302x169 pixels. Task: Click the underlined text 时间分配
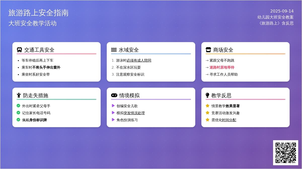tap(229, 120)
